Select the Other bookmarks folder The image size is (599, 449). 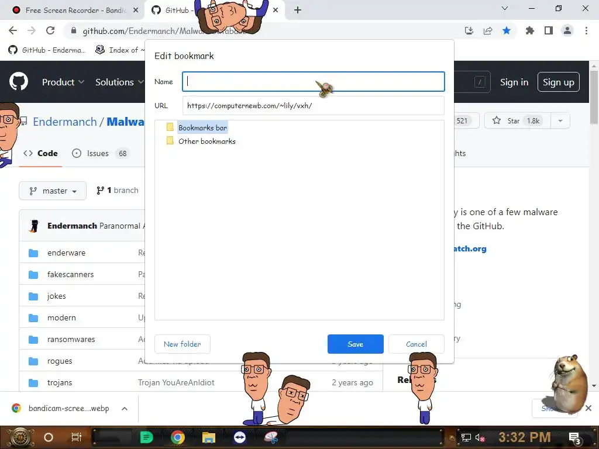coord(206,141)
